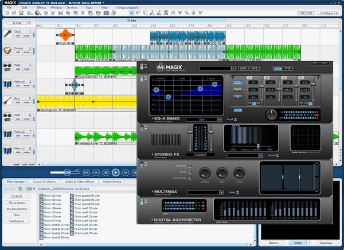
Task: Open the 125.0 bpm tempo dropdown
Action: point(337,13)
